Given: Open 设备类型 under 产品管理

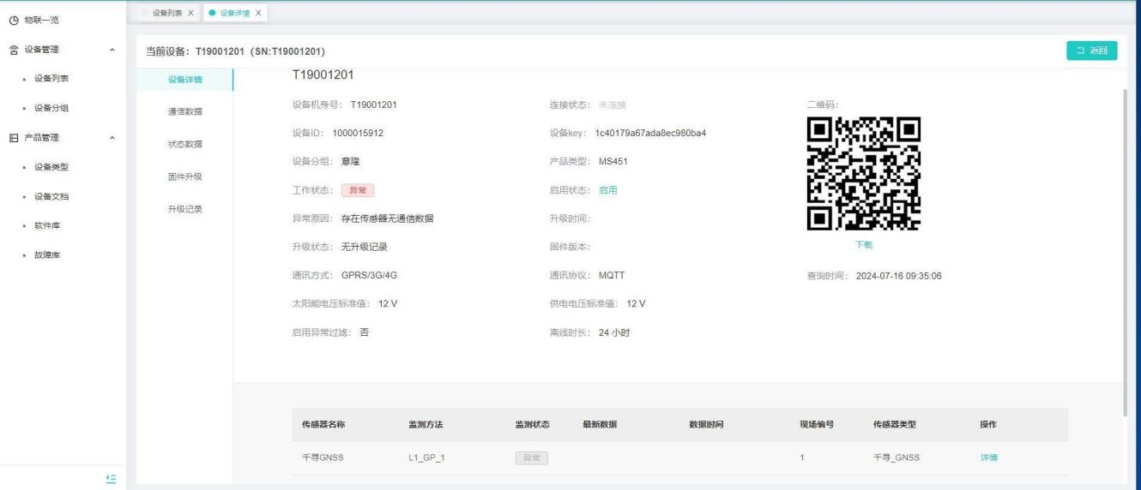Looking at the screenshot, I should pyautogui.click(x=51, y=167).
